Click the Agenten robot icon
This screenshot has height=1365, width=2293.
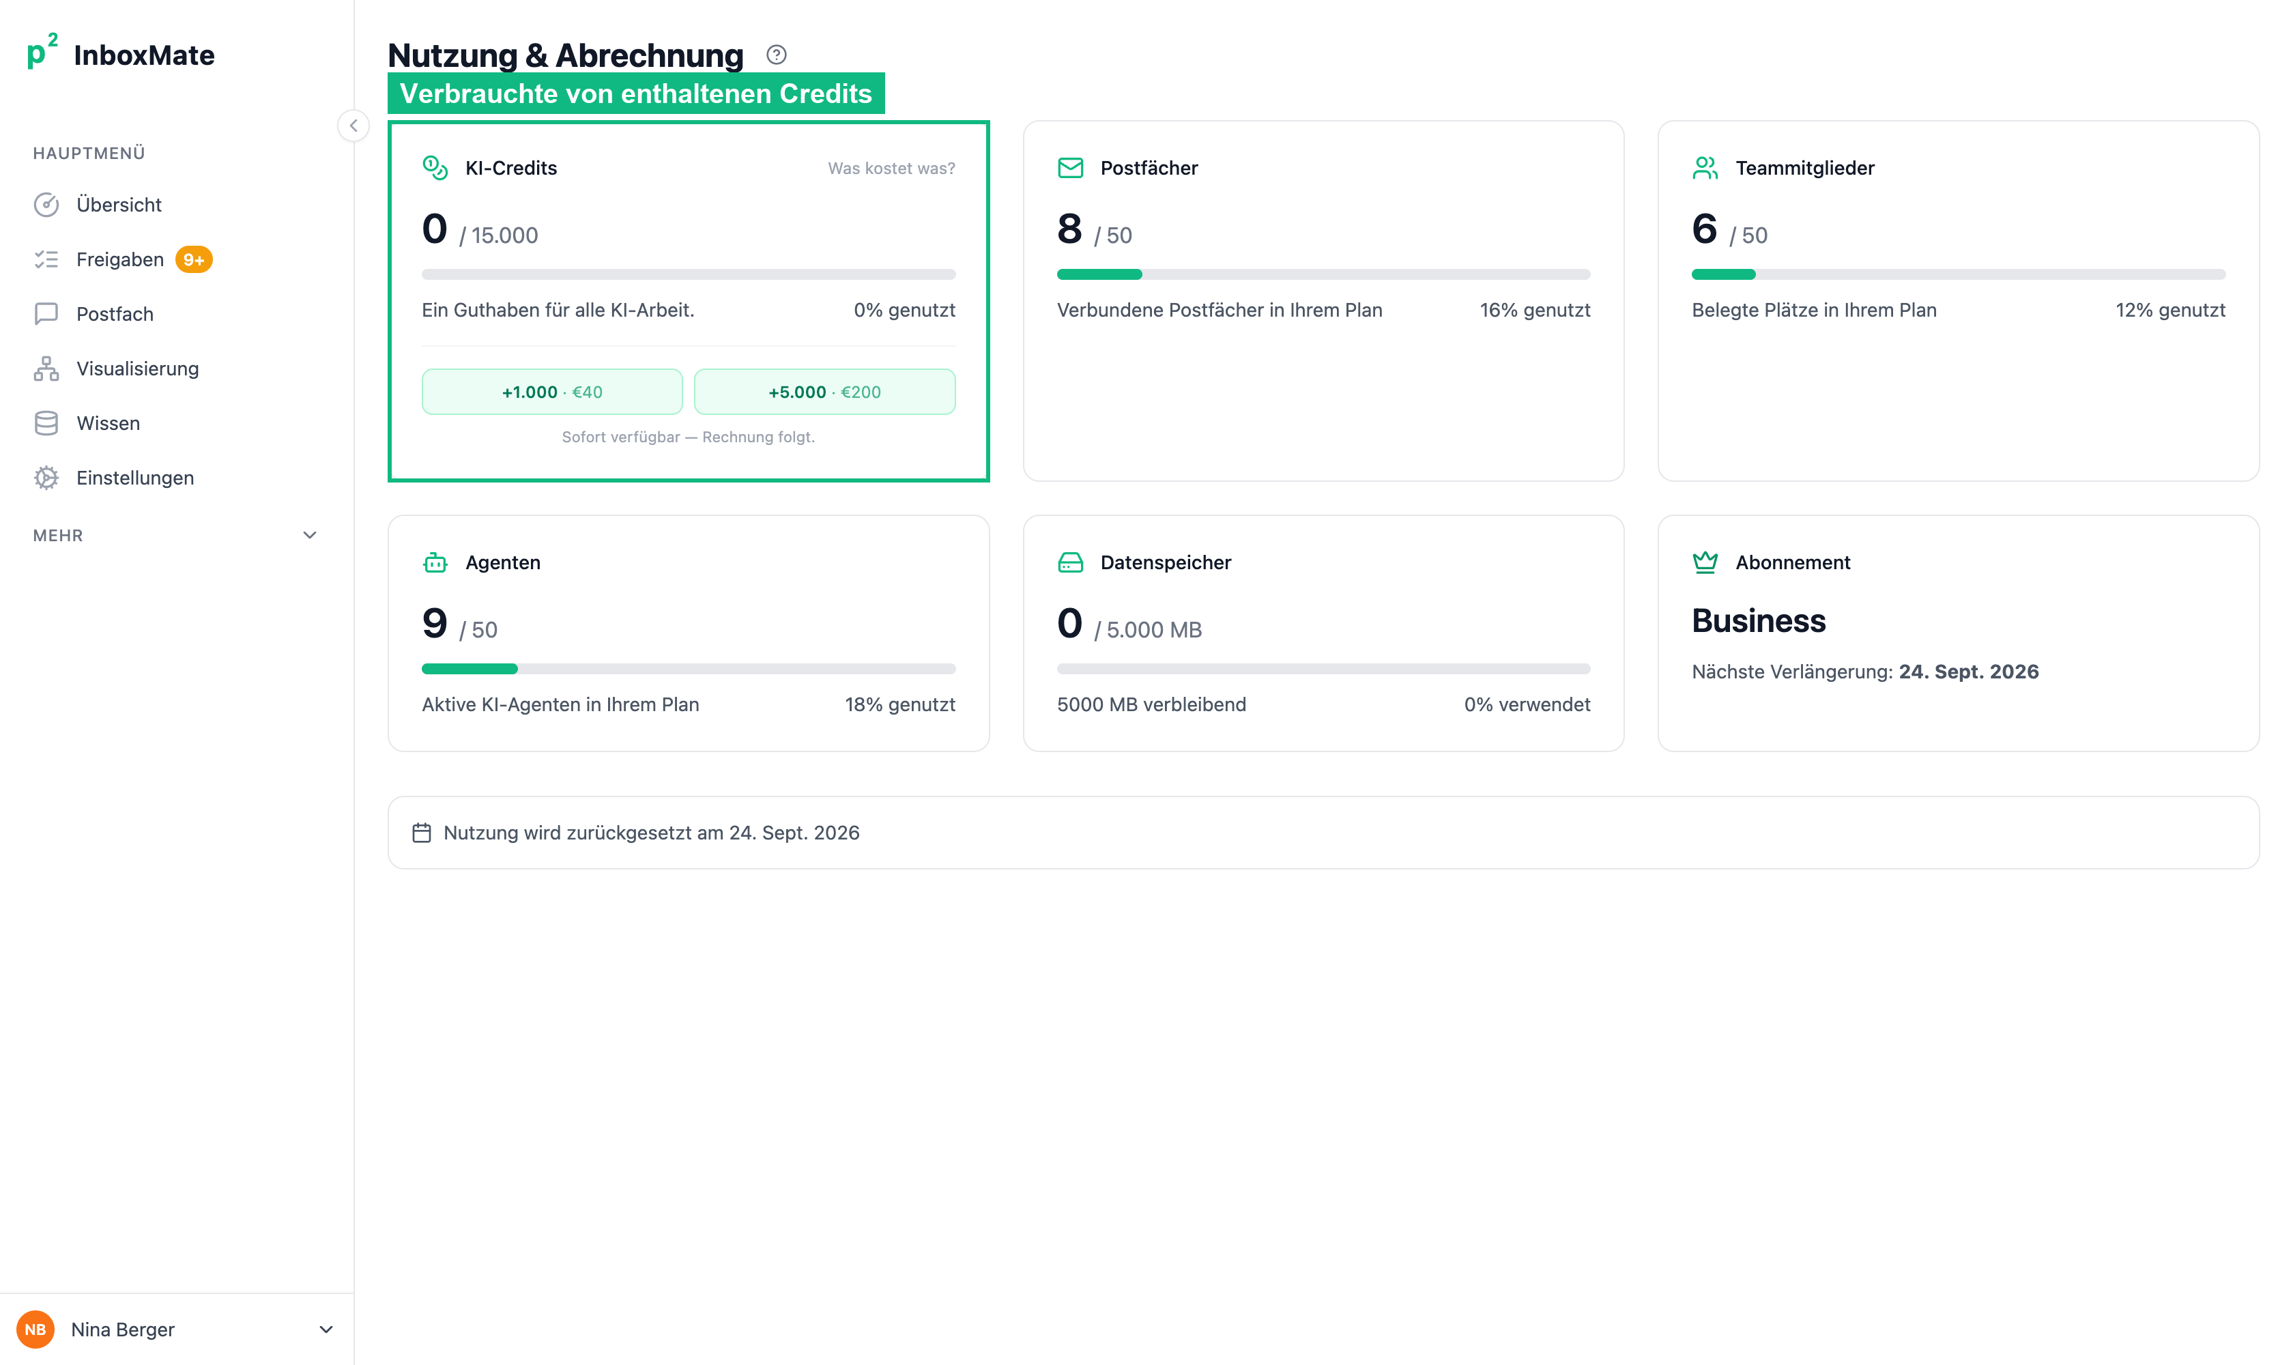tap(435, 562)
